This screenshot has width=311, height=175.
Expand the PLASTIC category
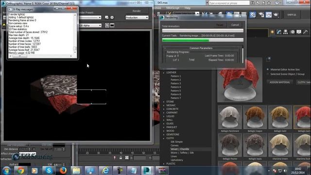164,164
